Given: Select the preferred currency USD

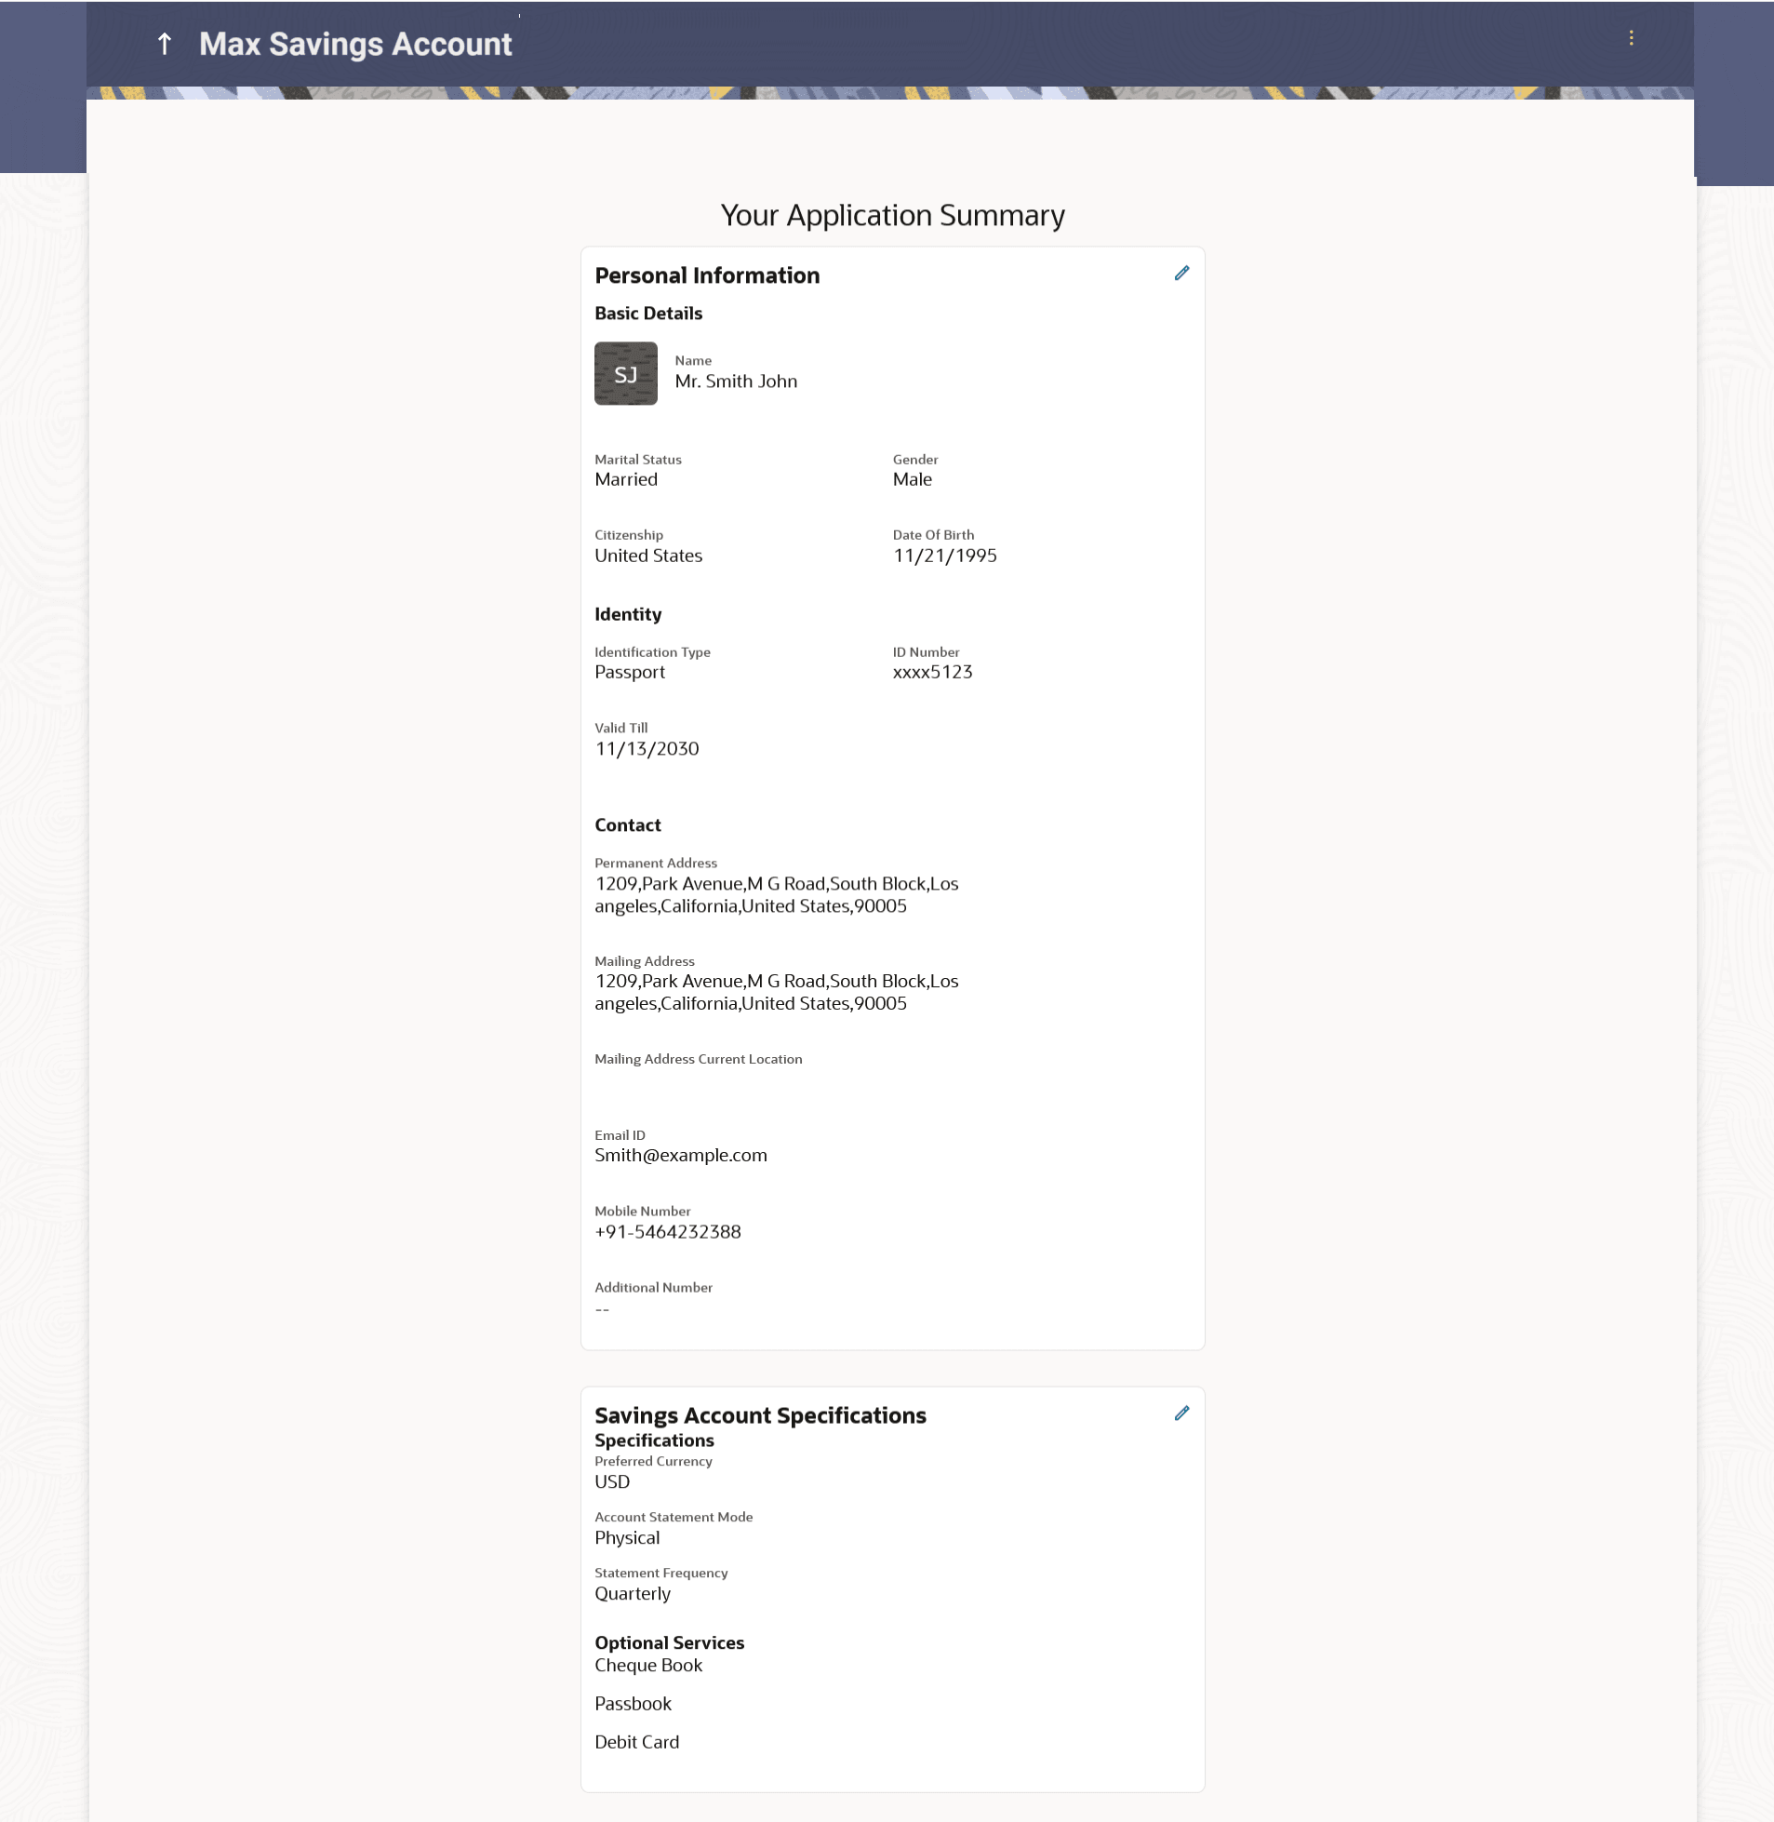Looking at the screenshot, I should (612, 1480).
